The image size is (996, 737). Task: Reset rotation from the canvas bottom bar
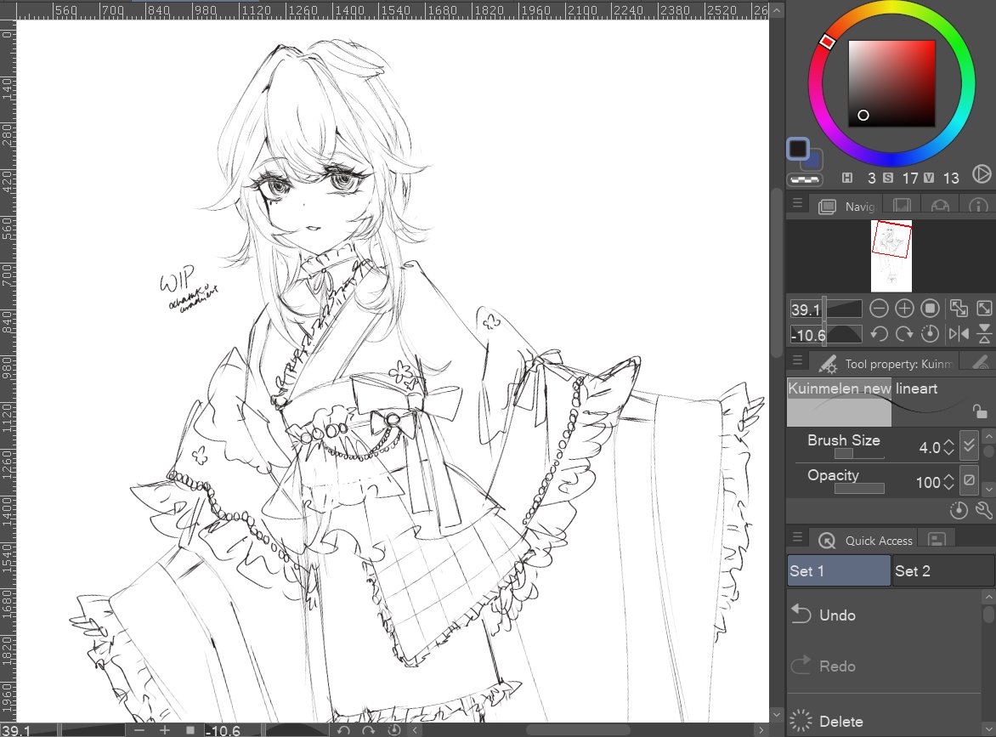pos(393,730)
